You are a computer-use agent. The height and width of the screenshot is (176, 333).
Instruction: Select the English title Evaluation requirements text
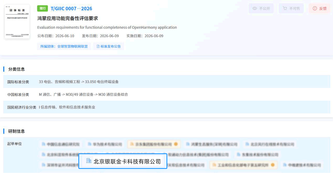tap(107, 27)
